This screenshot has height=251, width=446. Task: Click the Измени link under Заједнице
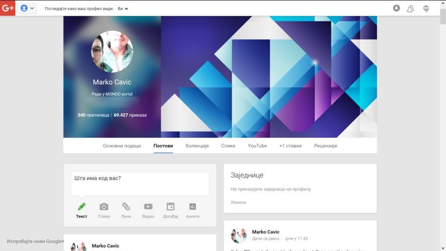coord(238,202)
